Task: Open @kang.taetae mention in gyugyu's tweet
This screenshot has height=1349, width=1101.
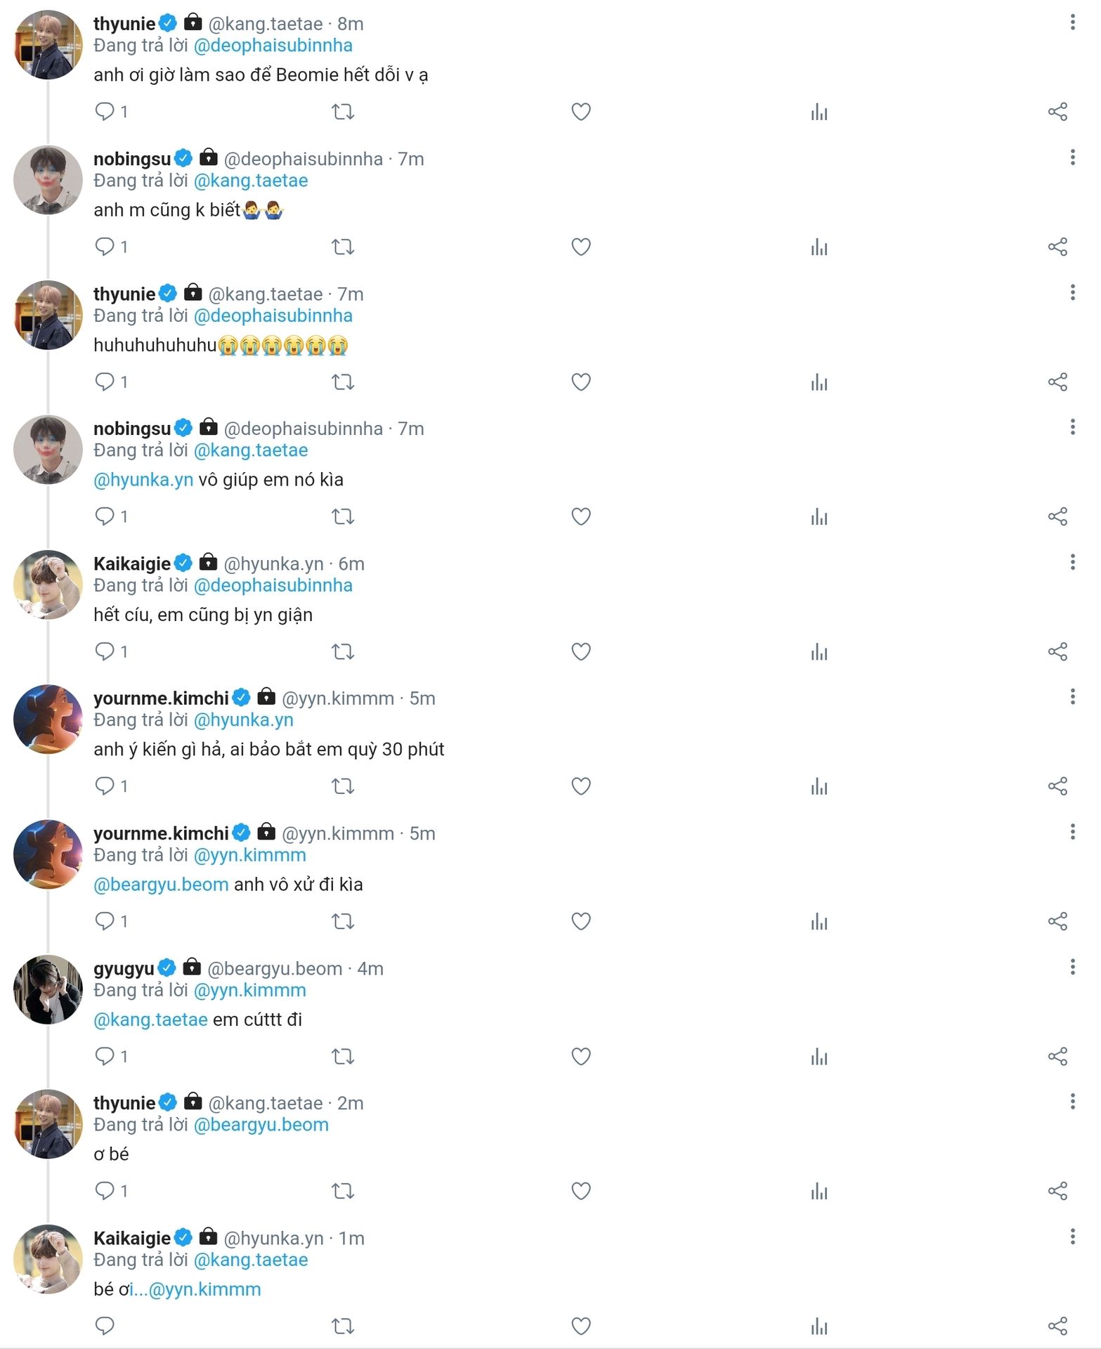Action: (x=150, y=1019)
